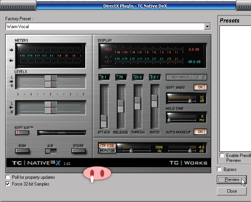The image size is (251, 202).
Task: Click the input level R fader handle
Action: click(x=51, y=85)
